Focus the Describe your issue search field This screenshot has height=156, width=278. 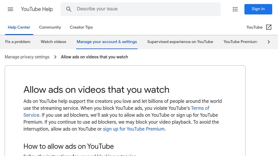pyautogui.click(x=141, y=9)
